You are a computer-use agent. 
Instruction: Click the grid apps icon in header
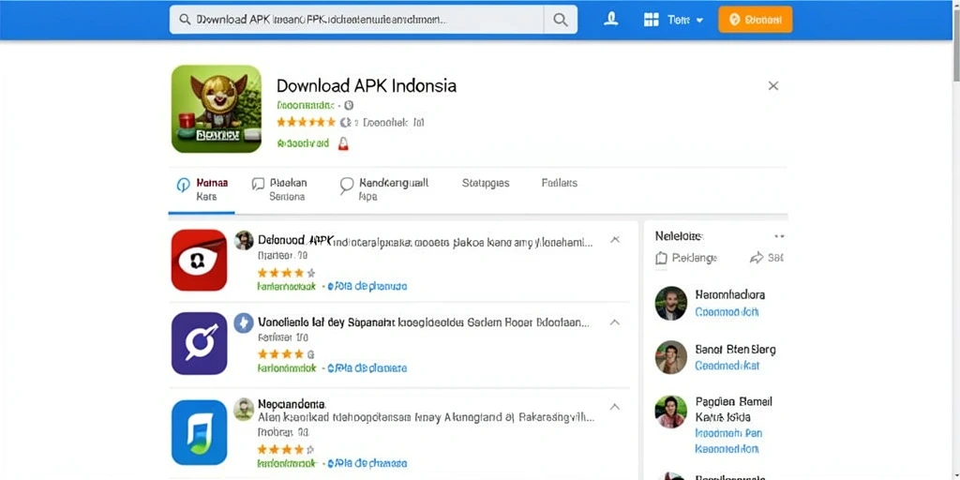[x=652, y=20]
